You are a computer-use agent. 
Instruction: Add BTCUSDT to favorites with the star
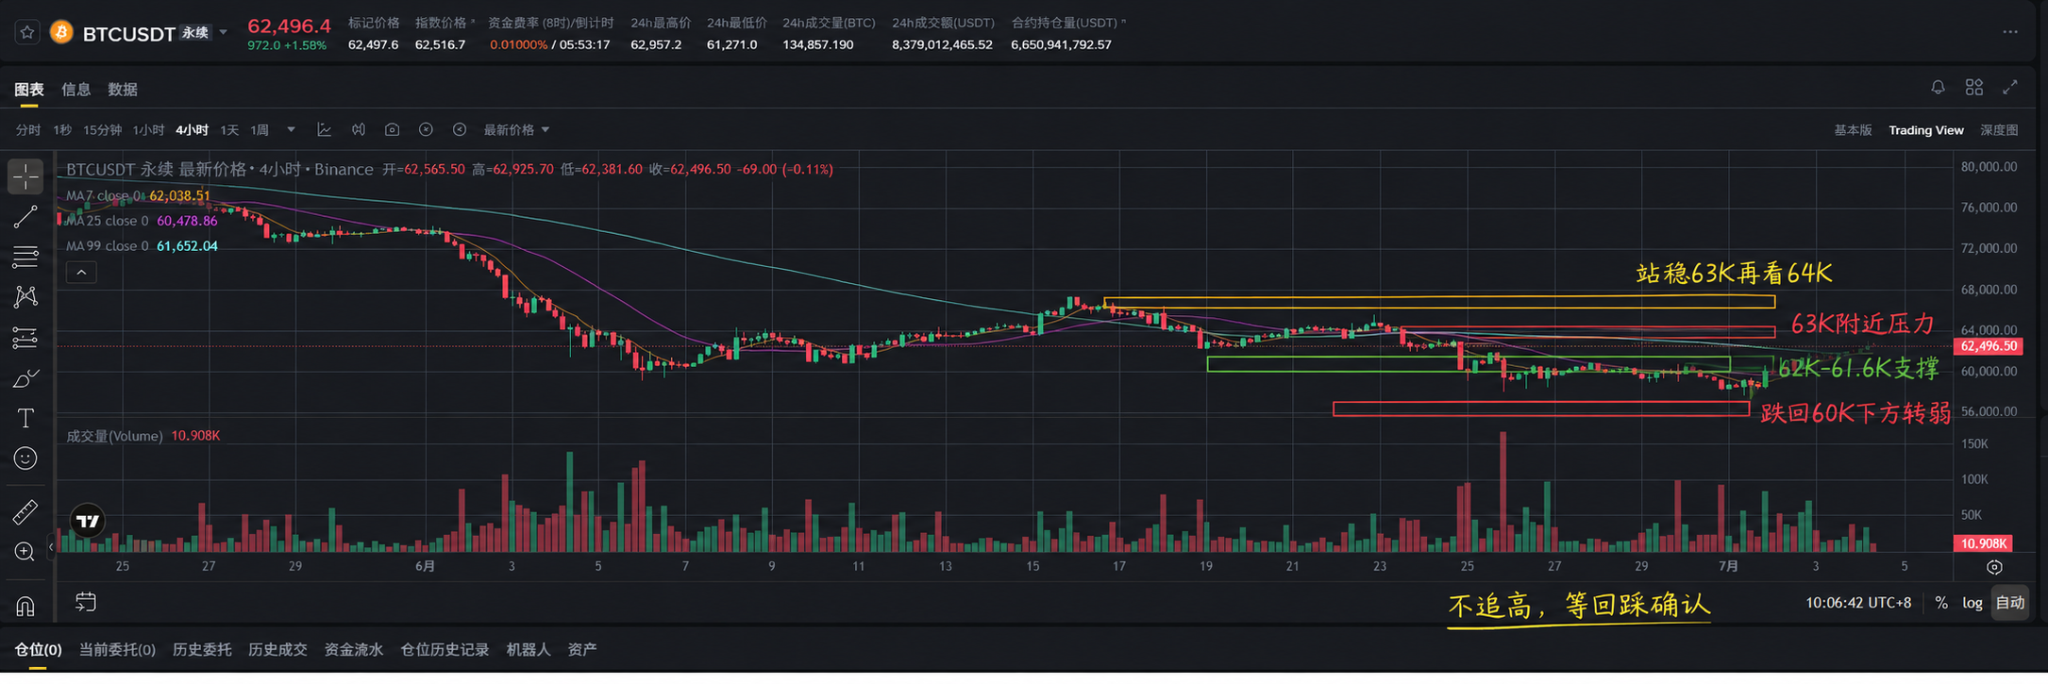pos(27,33)
